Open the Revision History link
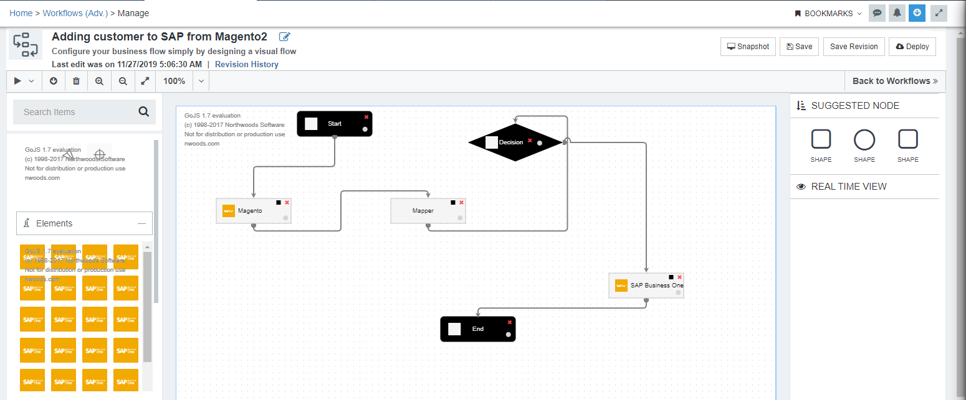Viewport: 966px width, 400px height. (246, 64)
